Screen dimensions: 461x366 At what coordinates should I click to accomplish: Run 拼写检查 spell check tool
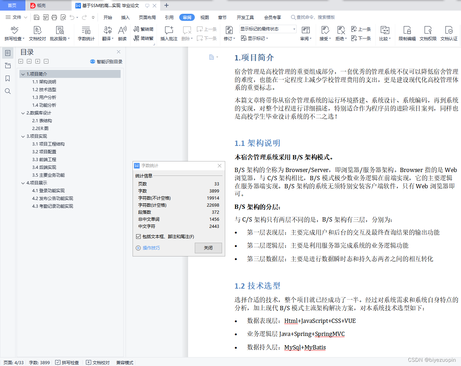14,34
